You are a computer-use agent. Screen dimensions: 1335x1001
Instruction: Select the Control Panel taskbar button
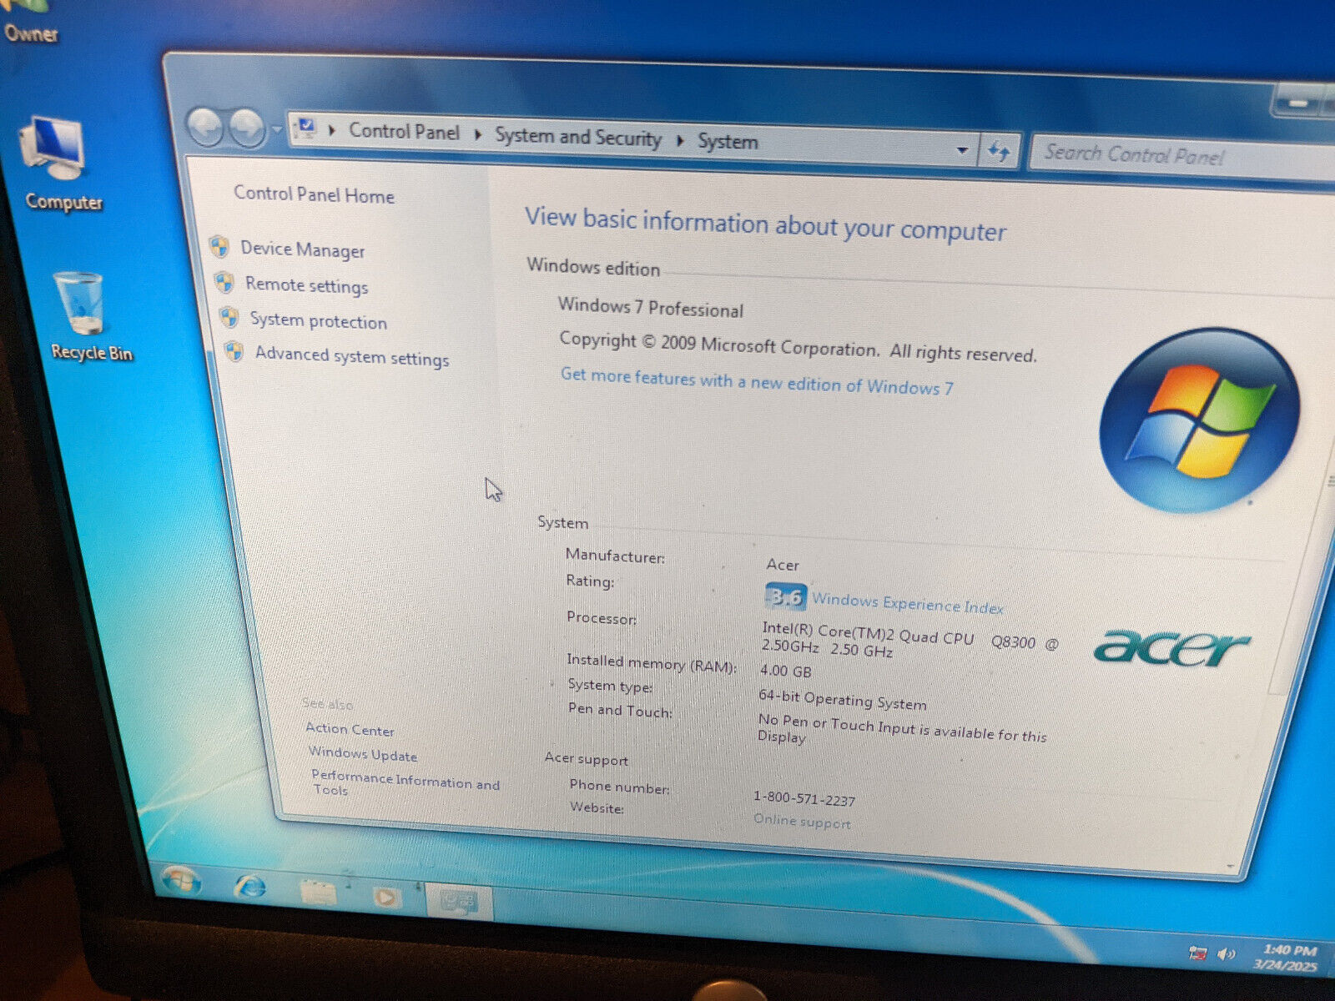tap(458, 902)
